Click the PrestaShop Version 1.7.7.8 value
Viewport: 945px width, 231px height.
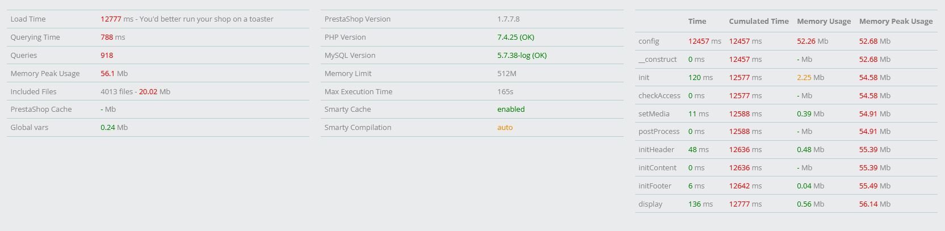point(508,19)
